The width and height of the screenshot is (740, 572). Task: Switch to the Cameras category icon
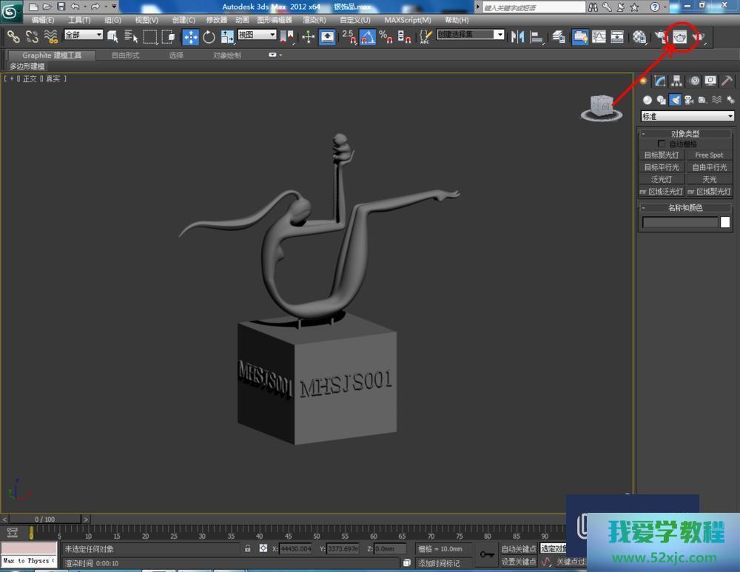point(688,100)
